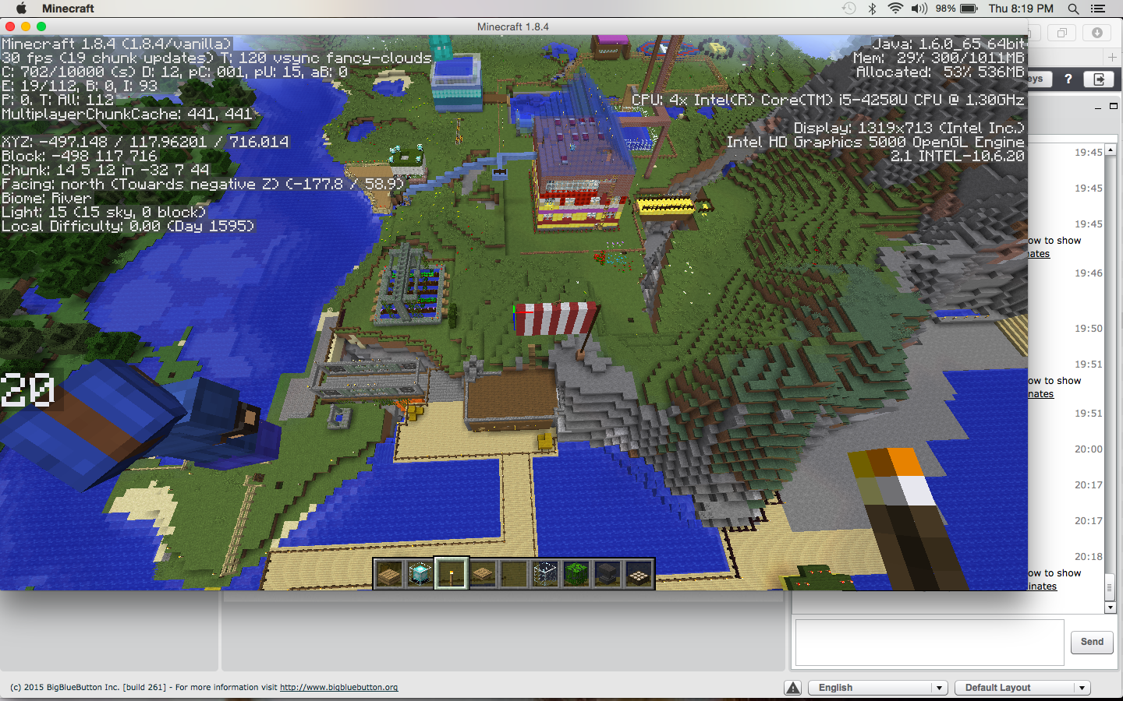Select the glass block hotbar slot
Image resolution: width=1123 pixels, height=701 pixels.
point(545,574)
